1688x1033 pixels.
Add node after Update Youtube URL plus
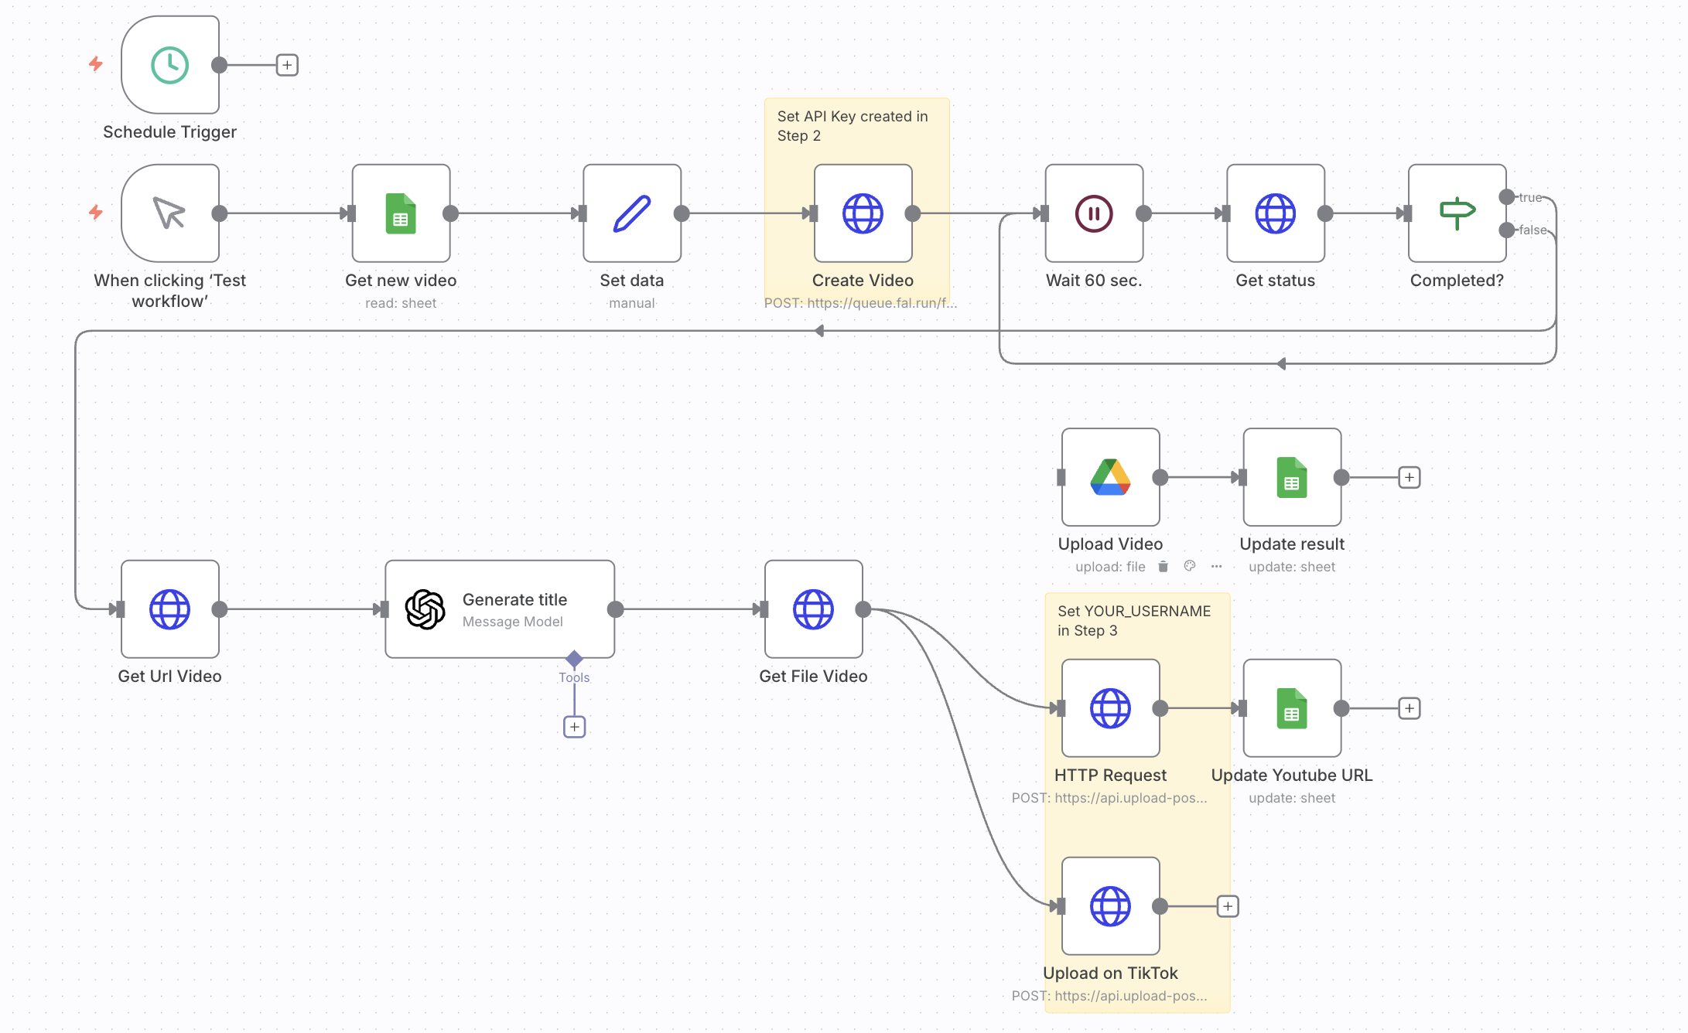coord(1410,708)
